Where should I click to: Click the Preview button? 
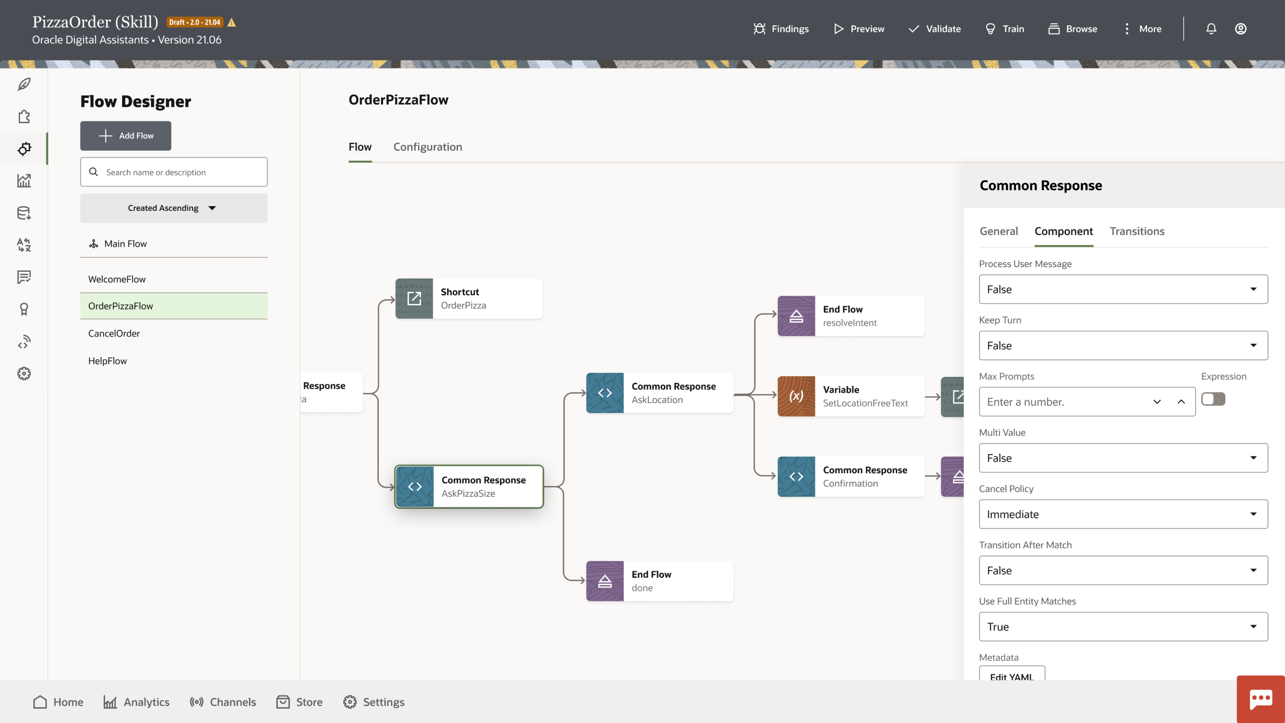pyautogui.click(x=859, y=29)
